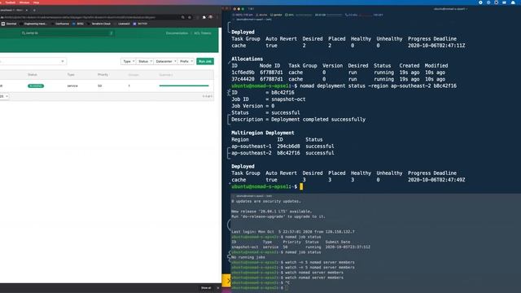The width and height of the screenshot is (521, 293).
Task: Sort jobs table by Priority column
Action: (x=103, y=75)
